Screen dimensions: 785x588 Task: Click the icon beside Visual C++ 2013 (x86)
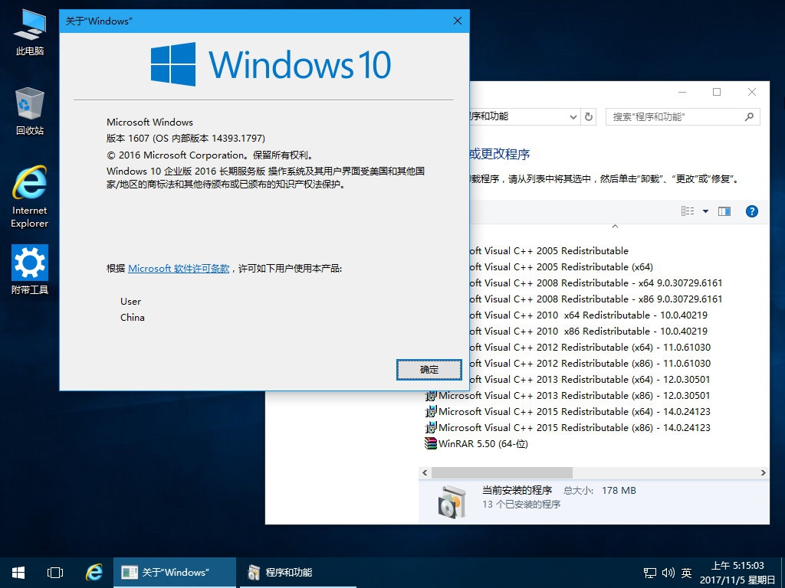431,396
